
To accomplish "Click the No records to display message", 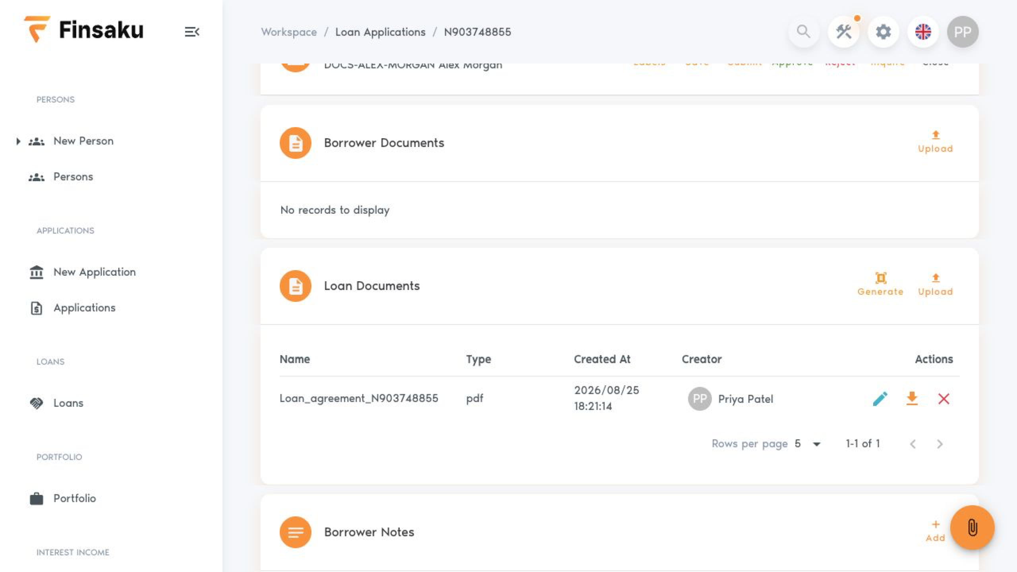I will click(x=335, y=210).
